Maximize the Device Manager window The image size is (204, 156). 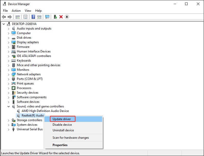pyautogui.click(x=186, y=4)
